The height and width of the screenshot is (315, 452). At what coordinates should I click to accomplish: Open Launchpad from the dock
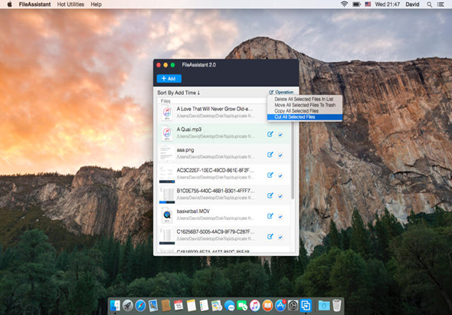click(x=128, y=306)
